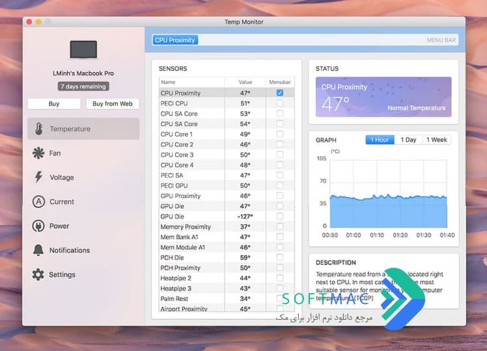This screenshot has height=351, width=487.
Task: Click the CPU Proximity token in menu bar field
Action: (x=175, y=40)
